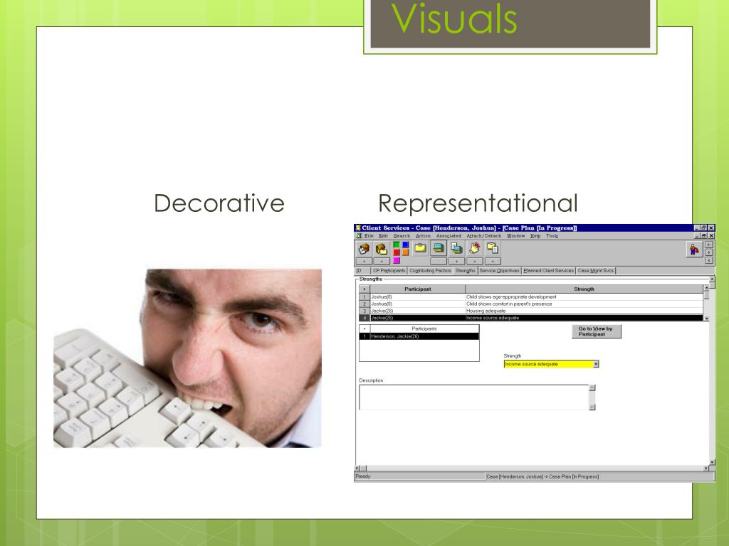Click the Strength column header
Viewport: 729px width, 546px height.
pyautogui.click(x=584, y=289)
